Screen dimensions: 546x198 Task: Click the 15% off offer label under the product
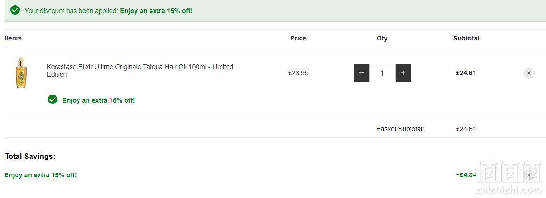pos(98,100)
